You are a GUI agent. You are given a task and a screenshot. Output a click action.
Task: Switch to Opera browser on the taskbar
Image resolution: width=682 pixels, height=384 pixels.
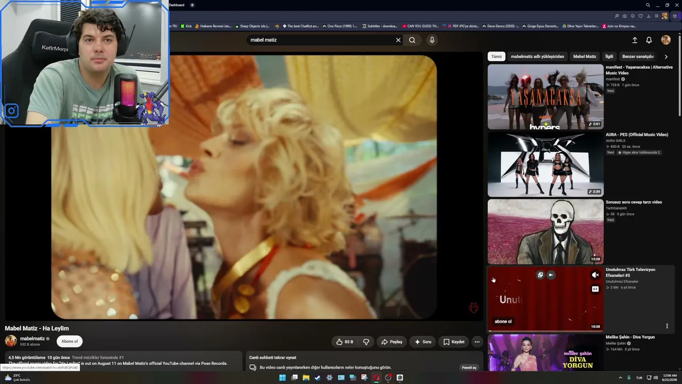(376, 378)
